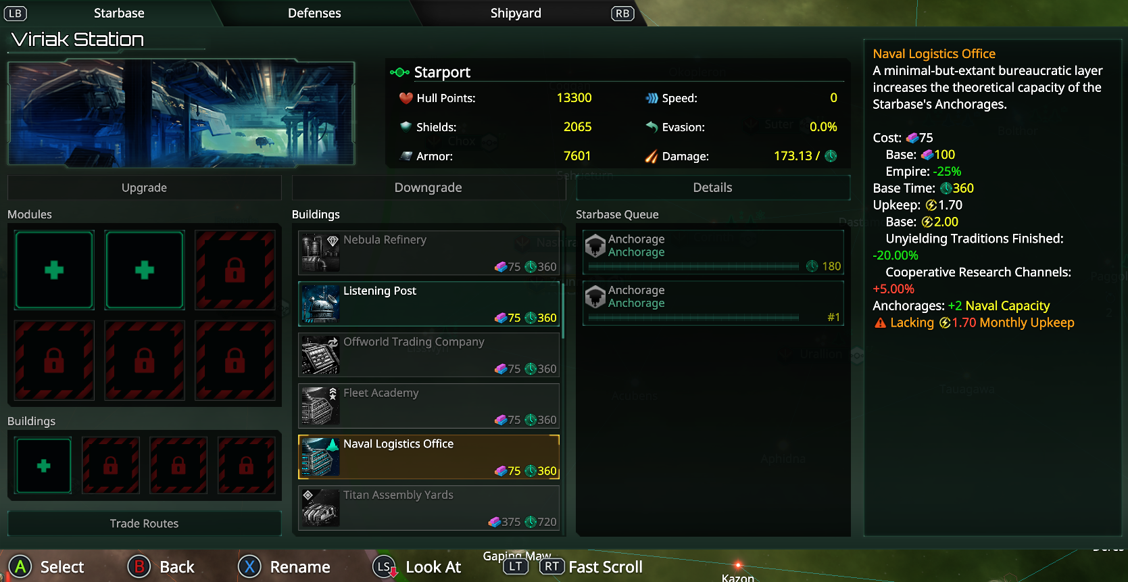The width and height of the screenshot is (1128, 582).
Task: Open the Shipyard tab
Action: tap(516, 13)
